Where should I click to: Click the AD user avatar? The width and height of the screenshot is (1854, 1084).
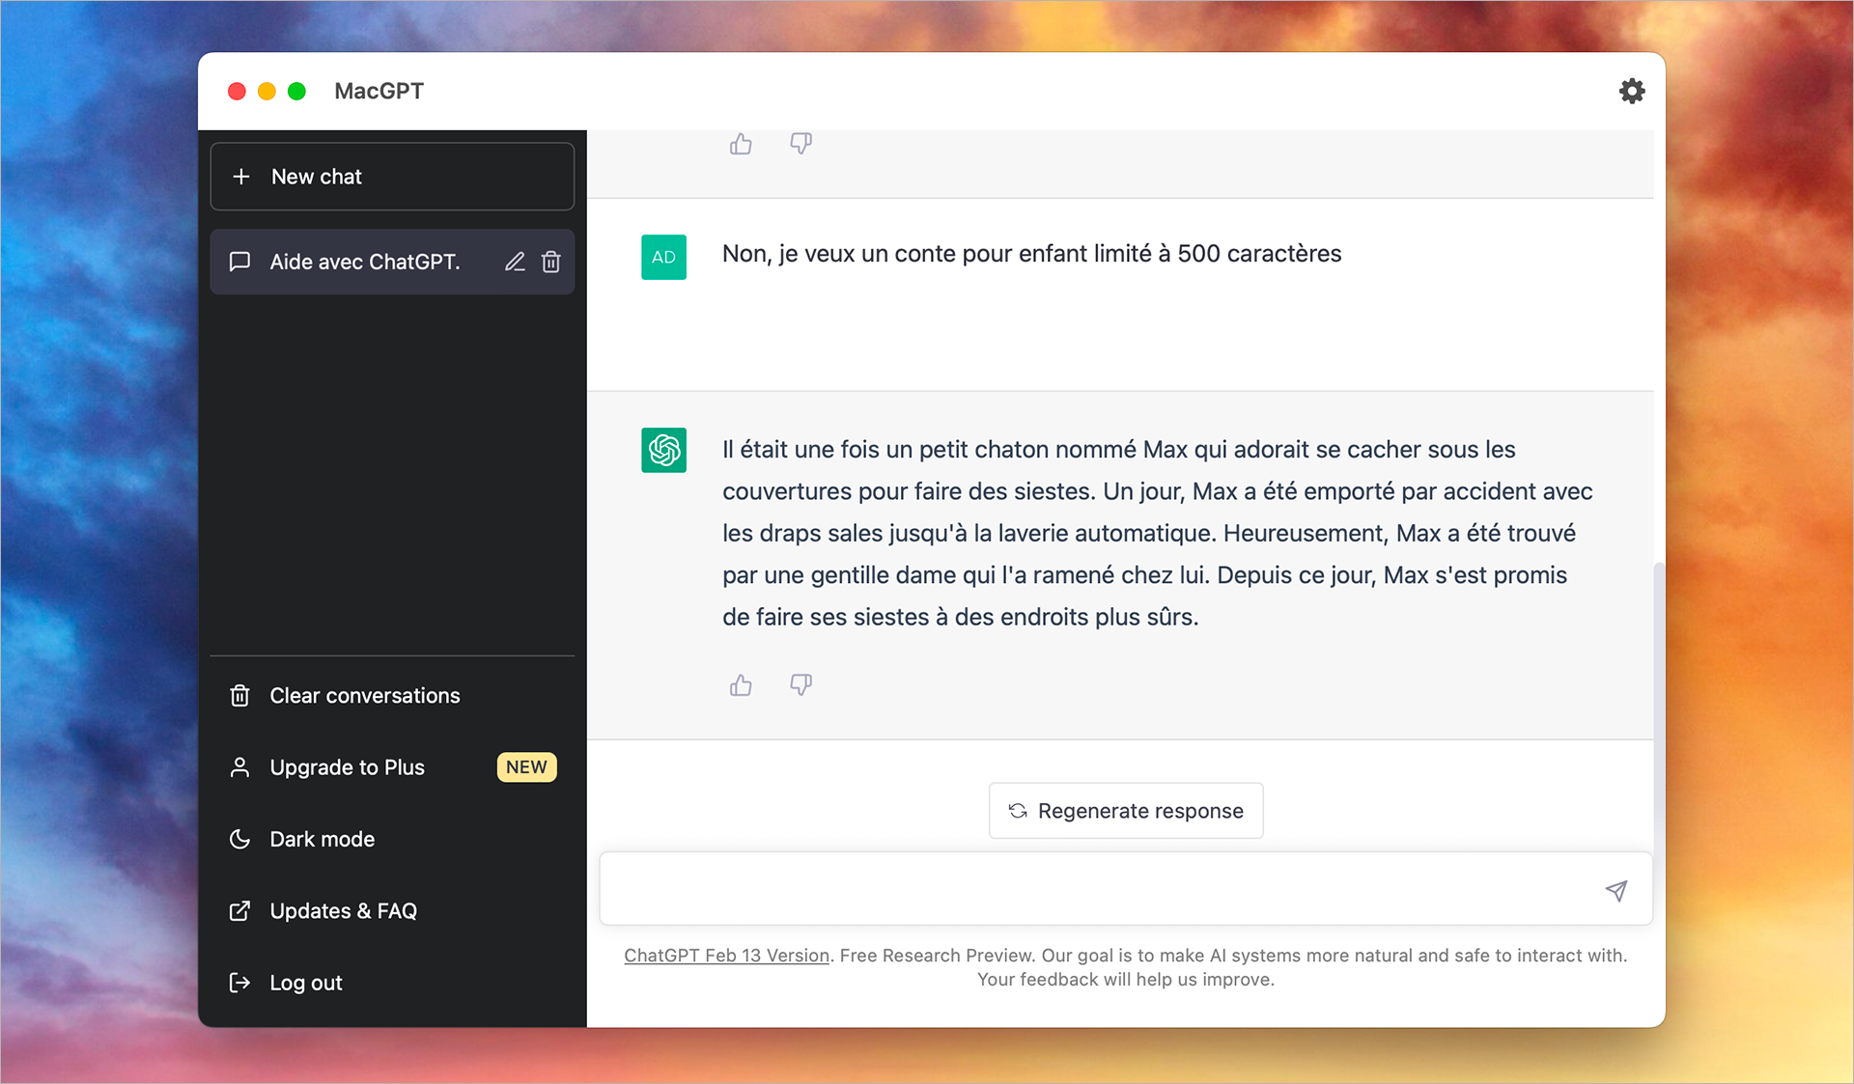coord(663,258)
